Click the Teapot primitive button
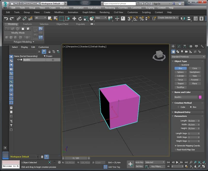 [180, 83]
